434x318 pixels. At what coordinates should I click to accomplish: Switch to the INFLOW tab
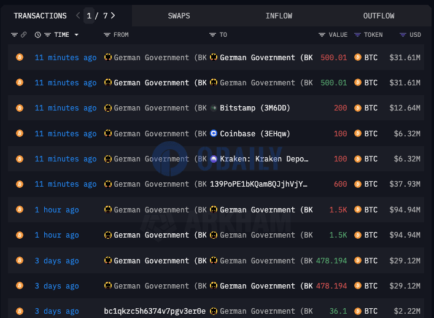(x=279, y=16)
